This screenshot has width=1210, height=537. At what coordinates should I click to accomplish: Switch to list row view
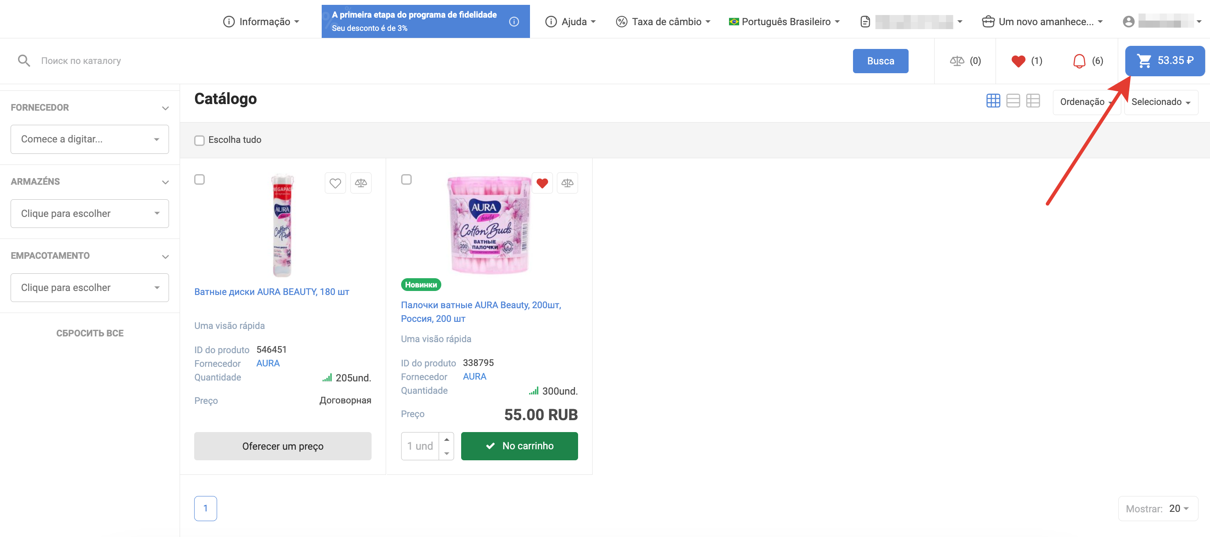(1013, 101)
